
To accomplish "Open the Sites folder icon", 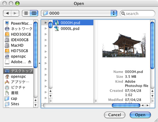I will point(7,104).
